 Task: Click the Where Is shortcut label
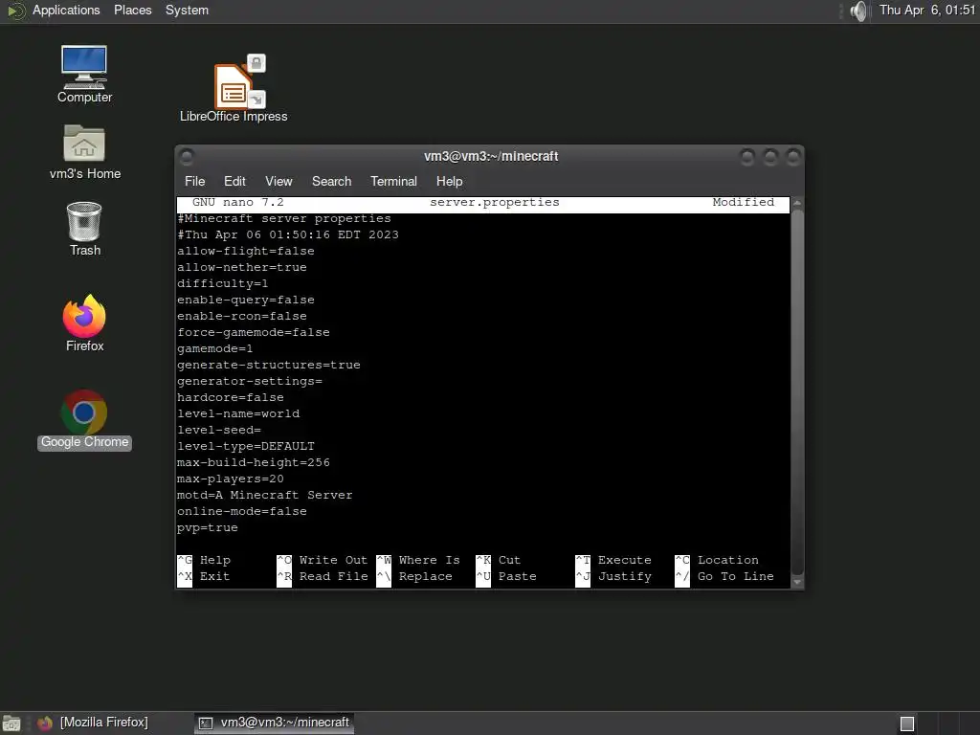(429, 560)
